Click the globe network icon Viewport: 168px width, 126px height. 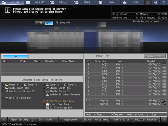148,2
